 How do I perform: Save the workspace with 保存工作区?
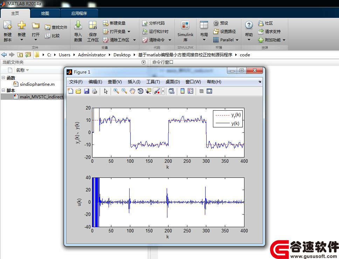[93, 31]
